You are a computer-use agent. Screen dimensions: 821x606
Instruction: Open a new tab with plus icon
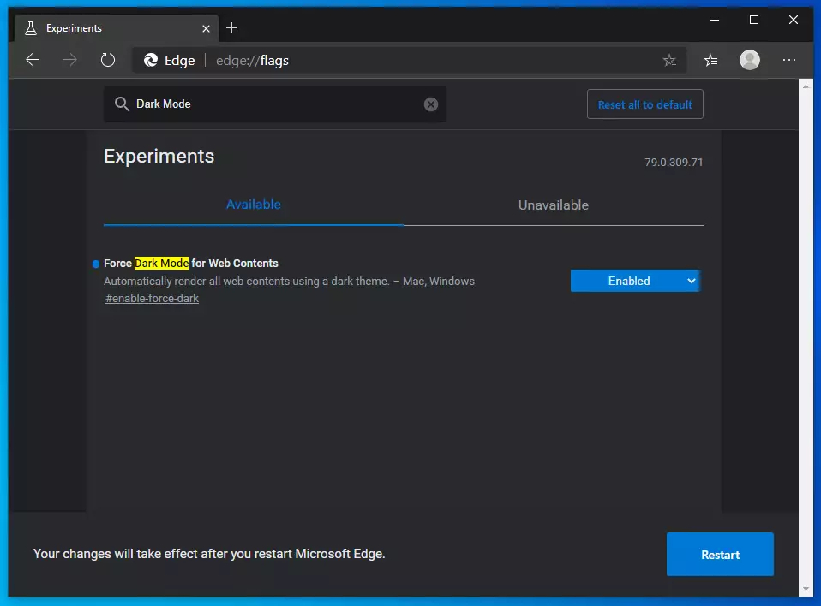click(231, 28)
